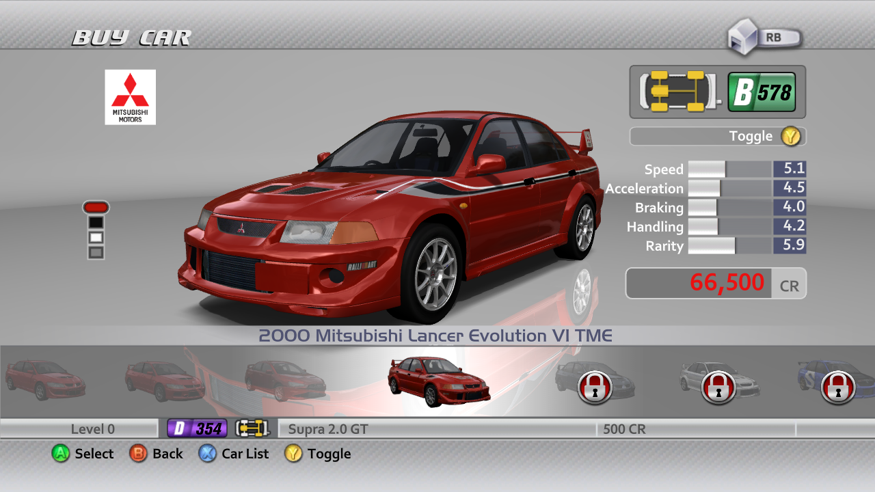Click the Rarity value 5.9
Image resolution: width=875 pixels, height=492 pixels.
point(790,246)
